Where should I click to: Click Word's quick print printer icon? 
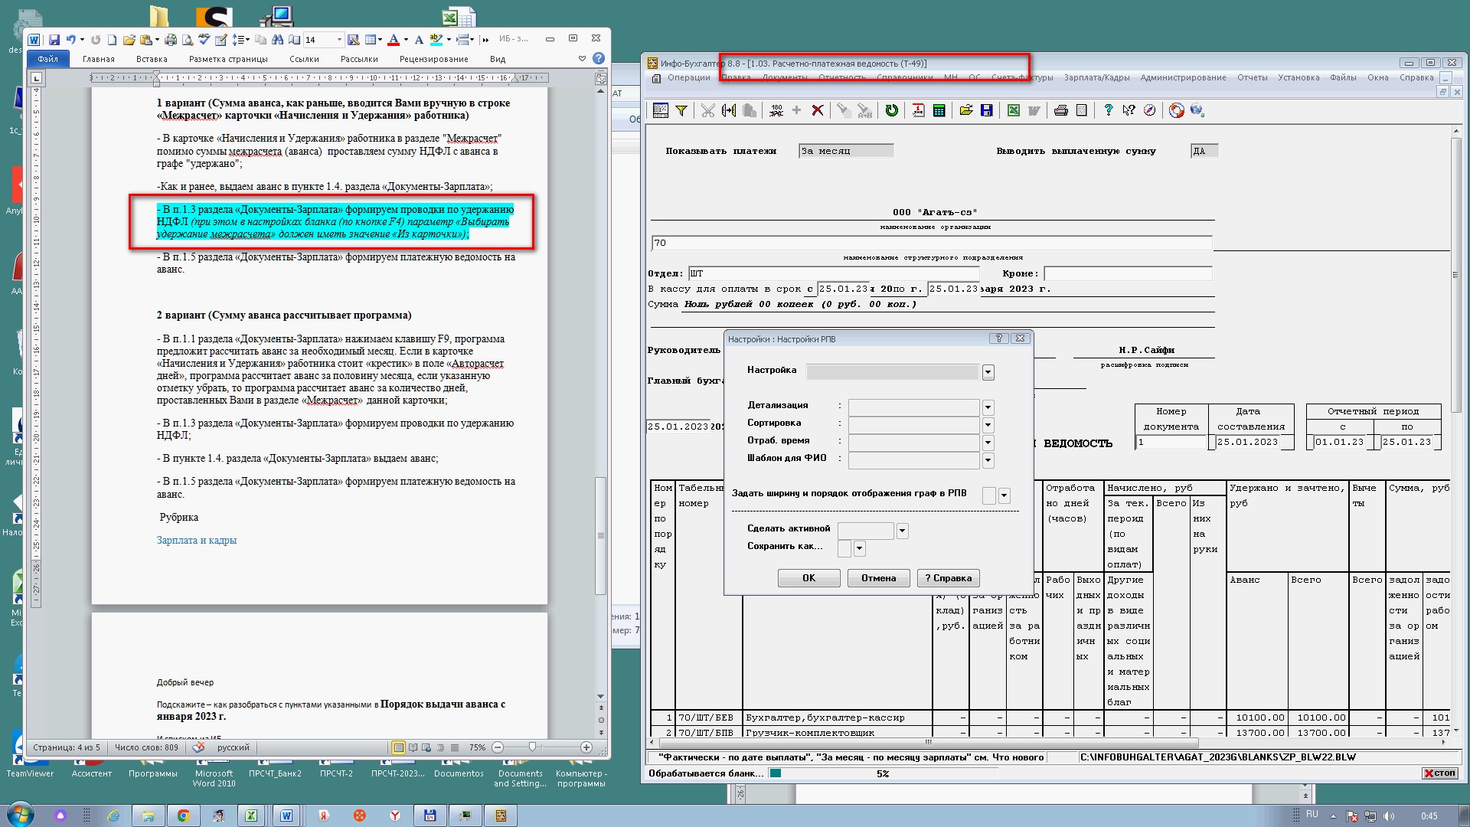pyautogui.click(x=171, y=40)
